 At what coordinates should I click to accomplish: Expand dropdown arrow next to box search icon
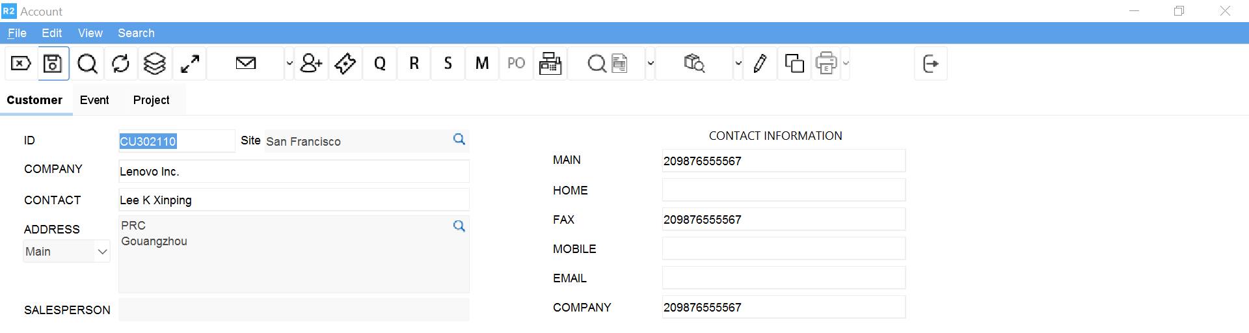738,64
